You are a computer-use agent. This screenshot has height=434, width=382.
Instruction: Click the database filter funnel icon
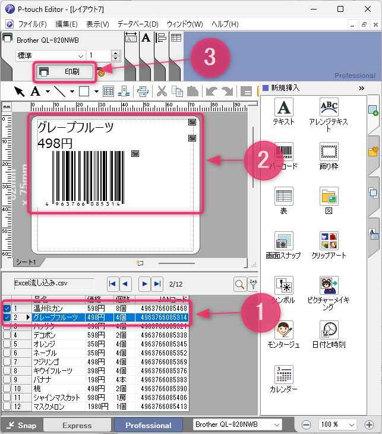[253, 284]
